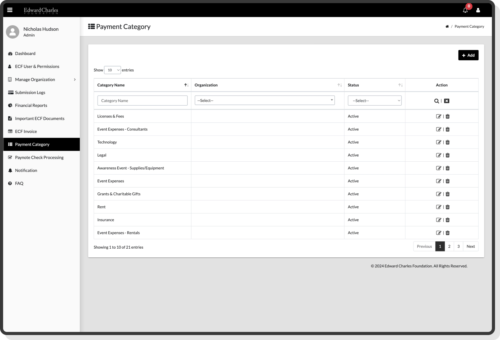Select the Dashboard icon in the sidebar

pos(10,53)
